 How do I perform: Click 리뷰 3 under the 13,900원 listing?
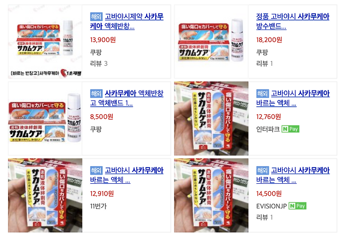99,64
